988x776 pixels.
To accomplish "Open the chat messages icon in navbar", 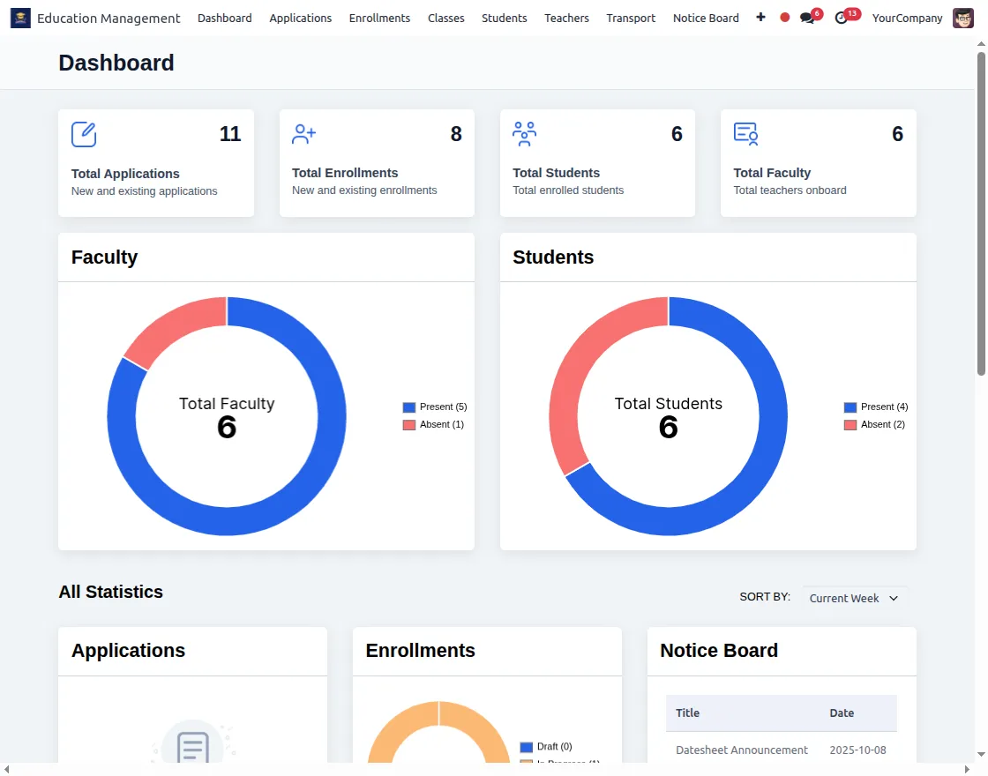I will coord(807,19).
